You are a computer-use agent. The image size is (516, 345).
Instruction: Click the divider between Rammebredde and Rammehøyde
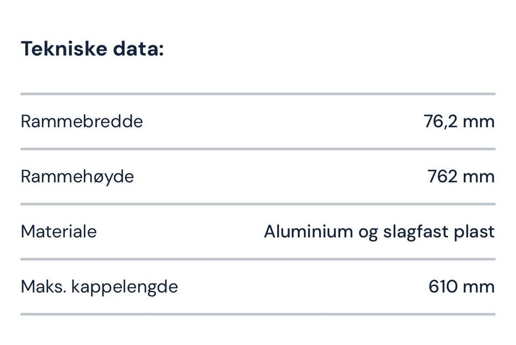coord(258,149)
